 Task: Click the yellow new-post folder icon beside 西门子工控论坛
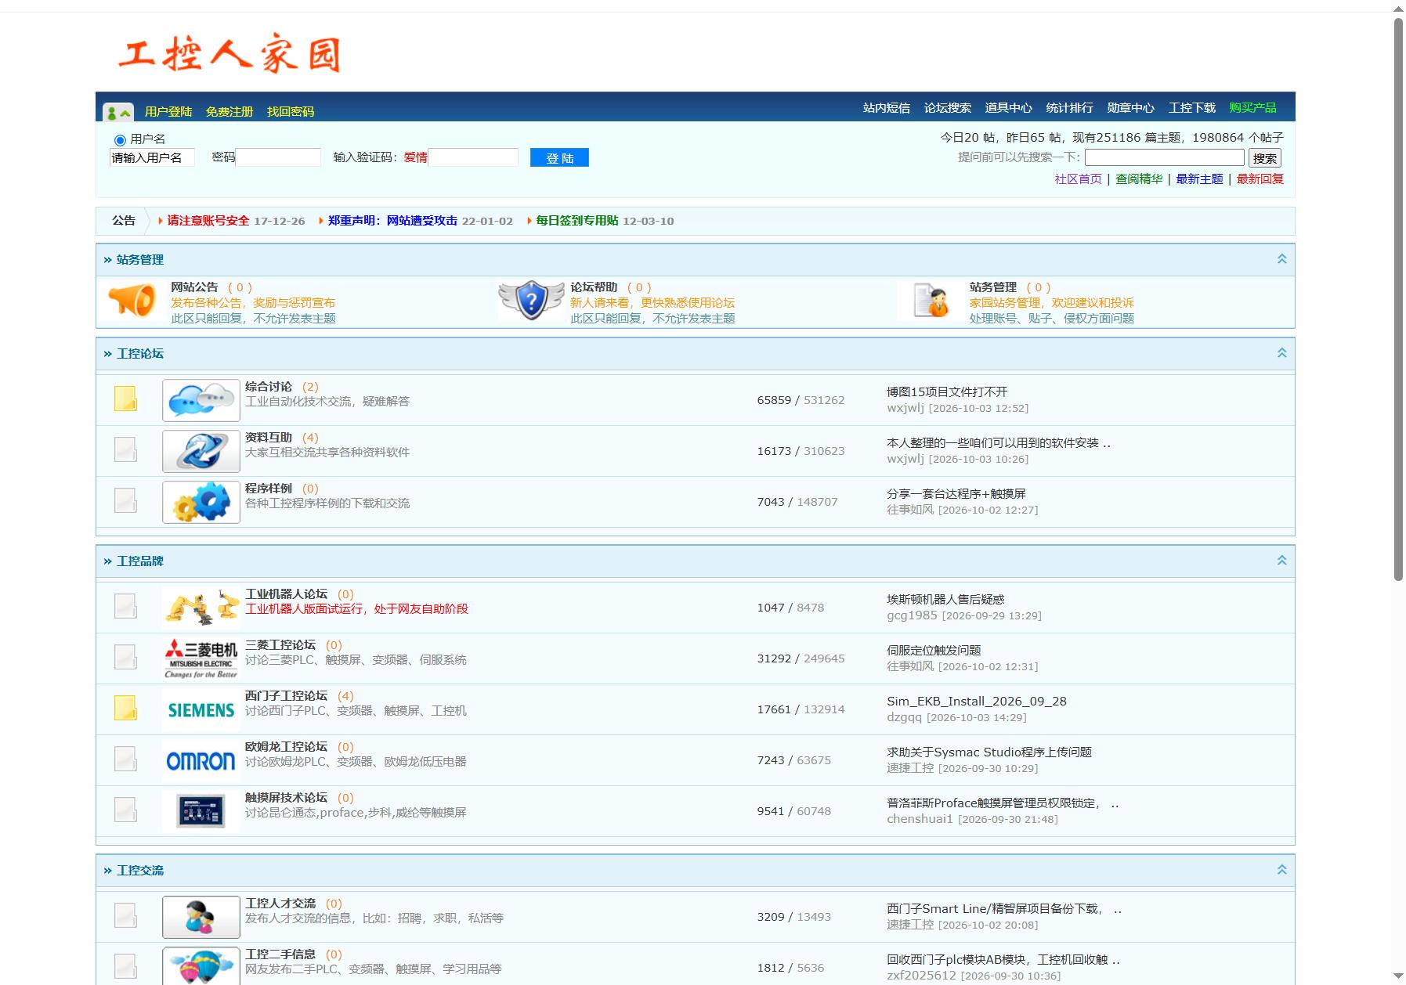coord(125,708)
